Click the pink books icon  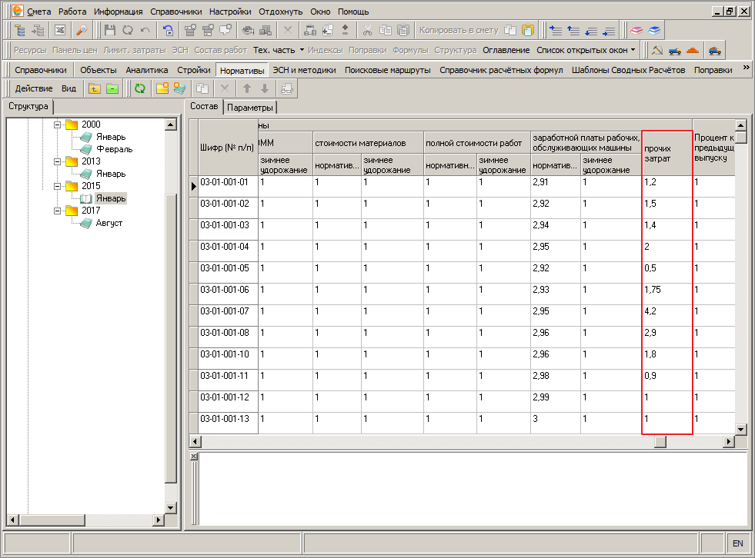pos(636,30)
